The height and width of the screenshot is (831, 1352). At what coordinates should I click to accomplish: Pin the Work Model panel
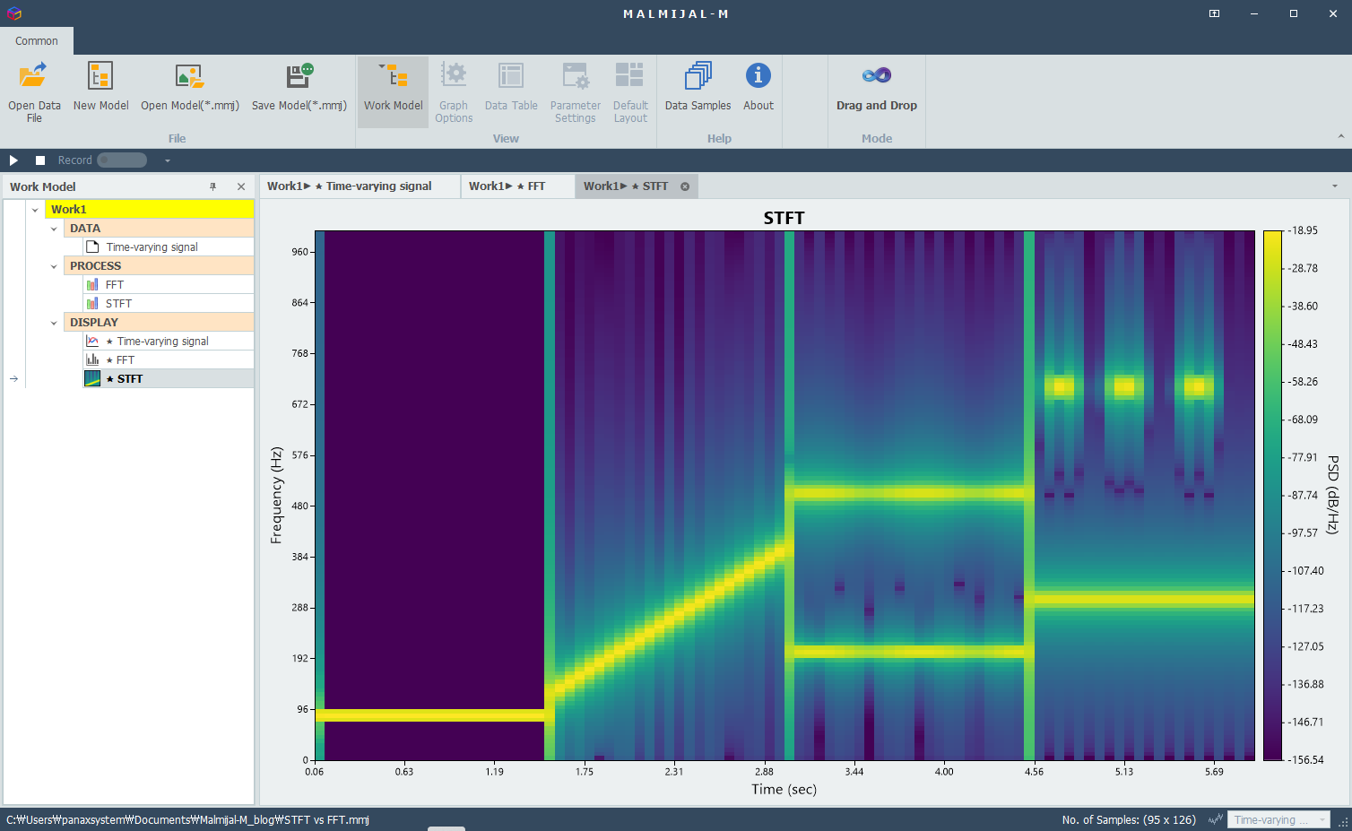coord(212,186)
